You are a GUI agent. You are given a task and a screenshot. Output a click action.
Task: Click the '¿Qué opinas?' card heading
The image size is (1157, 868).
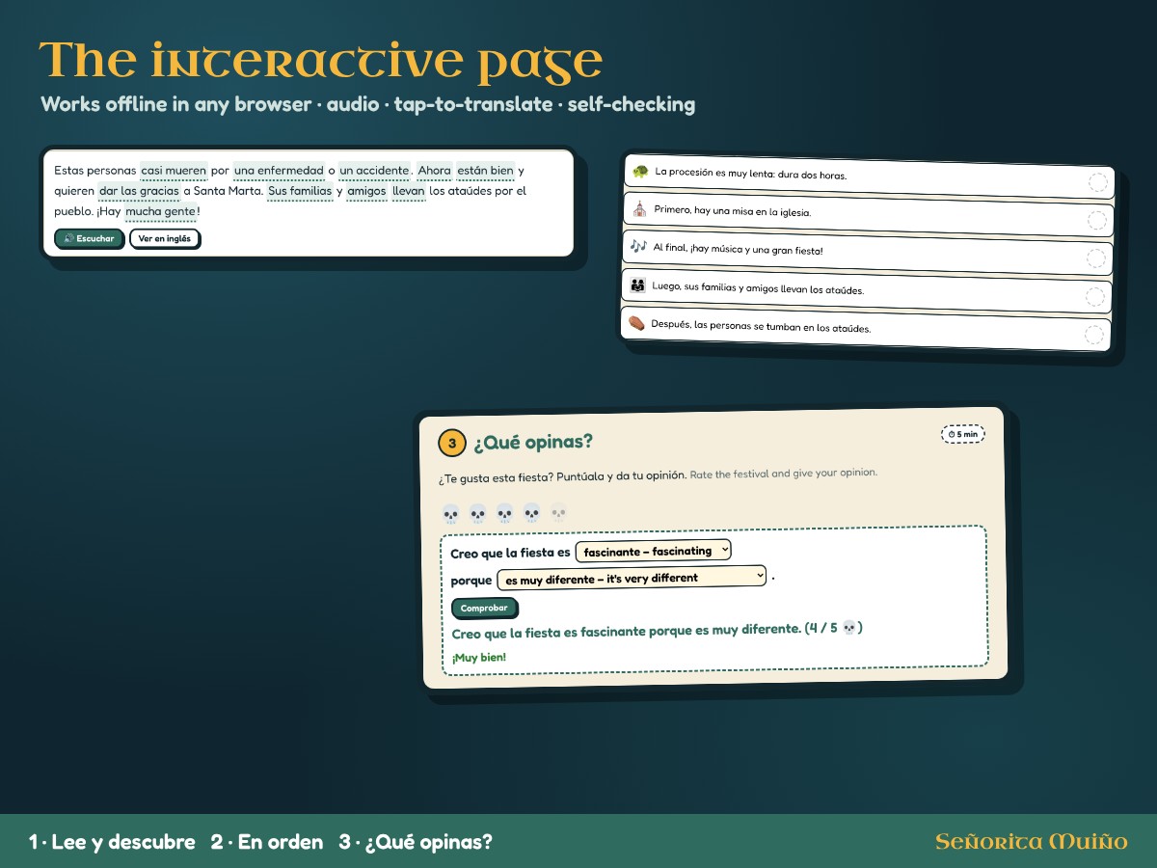532,442
